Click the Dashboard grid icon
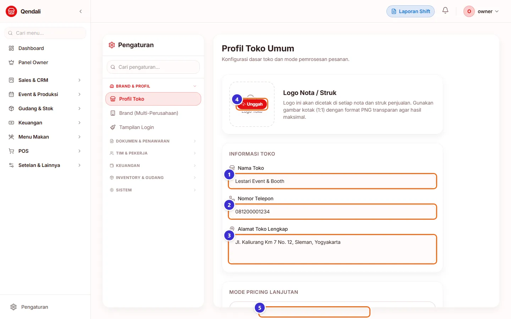Viewport: 511px width, 319px height. pyautogui.click(x=11, y=48)
